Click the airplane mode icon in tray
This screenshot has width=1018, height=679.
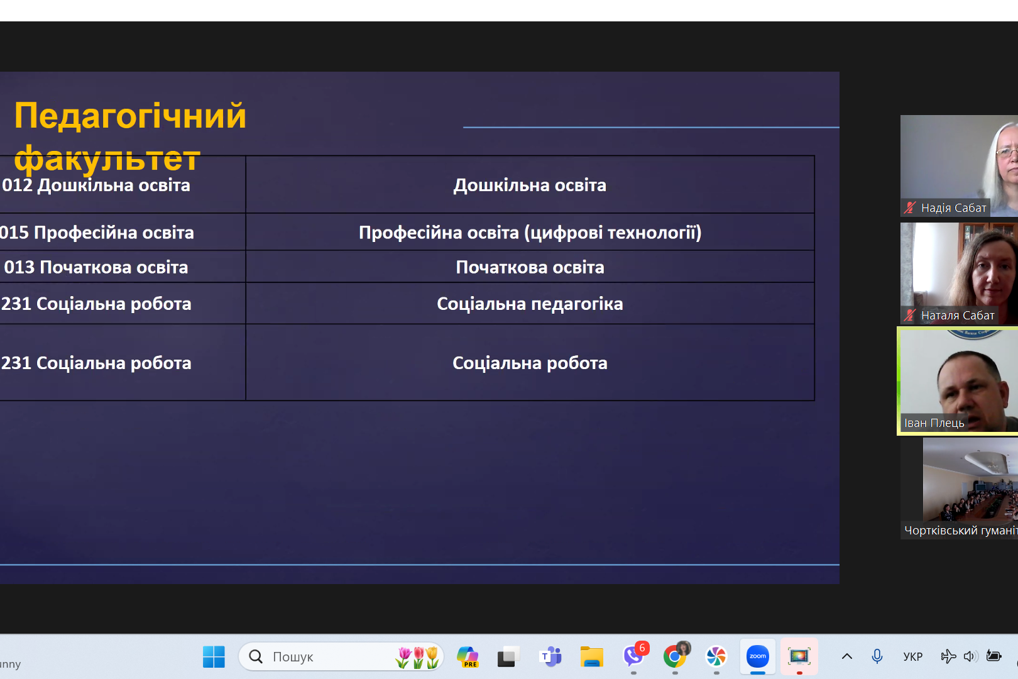tap(948, 657)
